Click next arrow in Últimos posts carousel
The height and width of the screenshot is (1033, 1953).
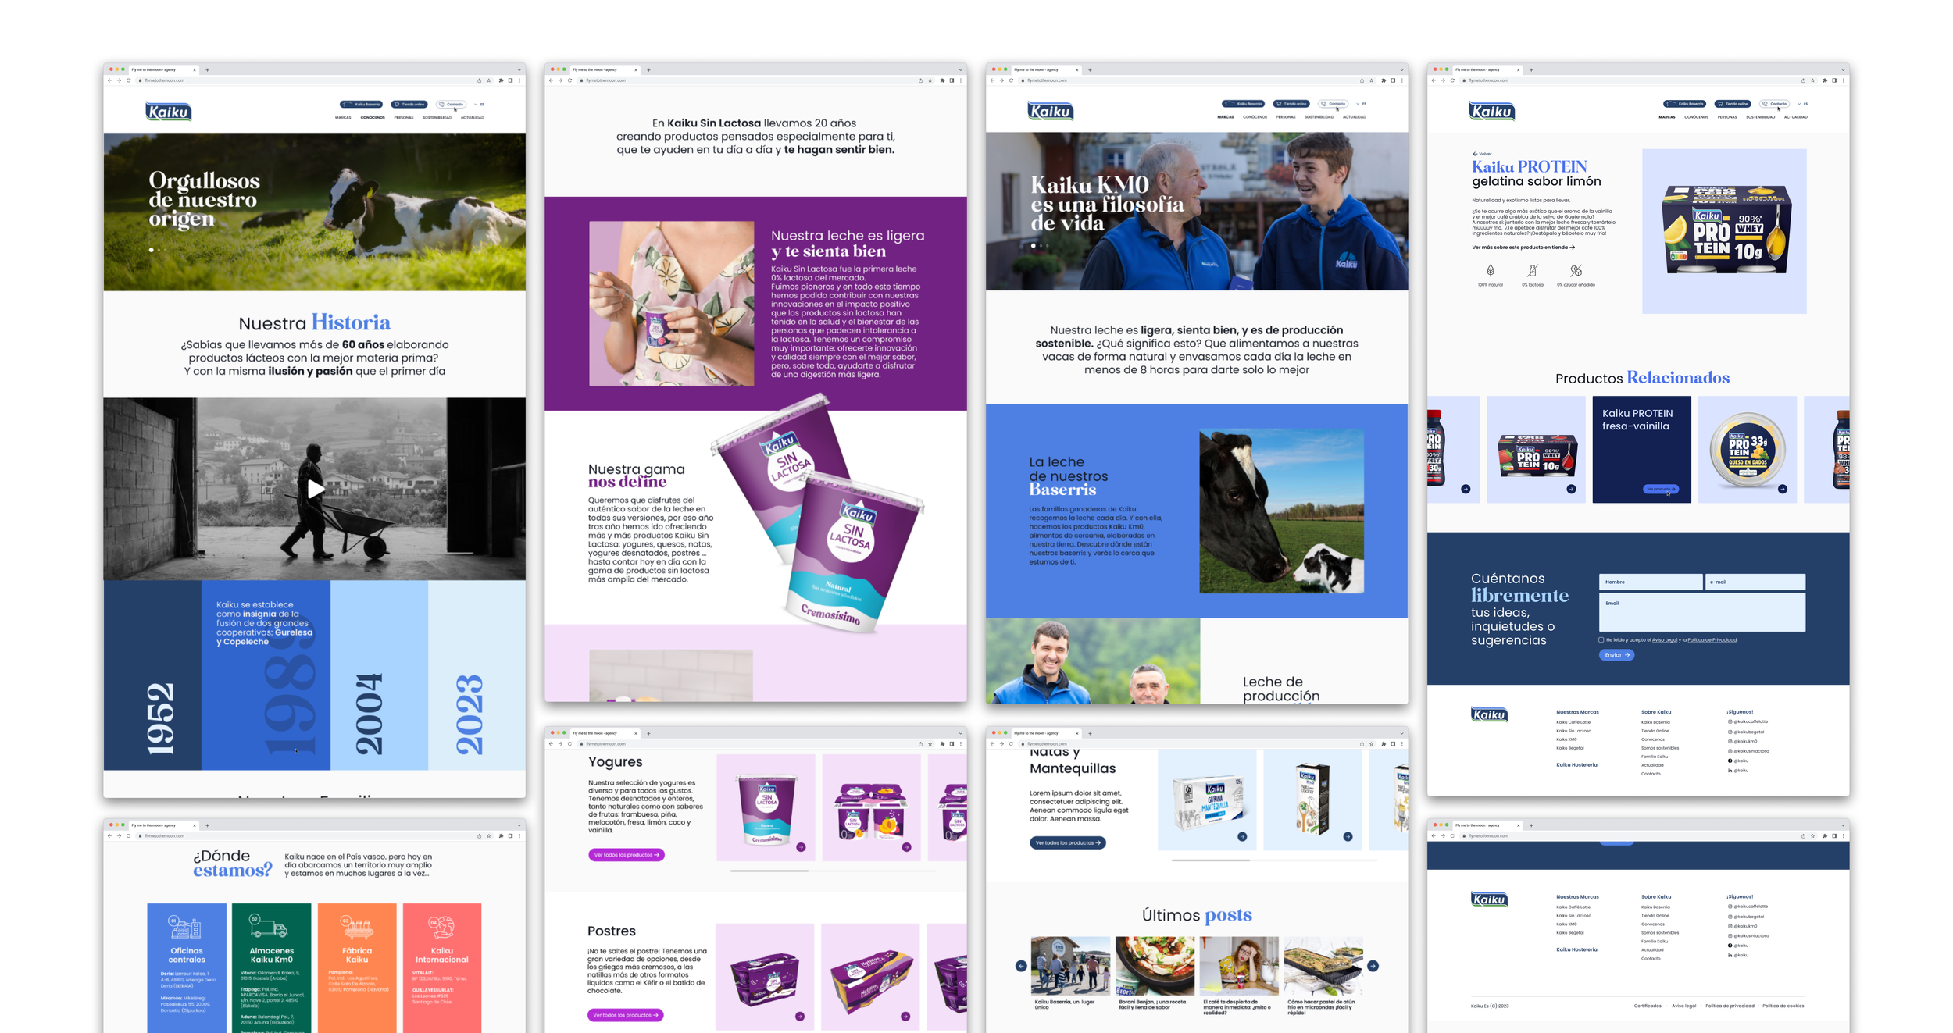(x=1373, y=966)
